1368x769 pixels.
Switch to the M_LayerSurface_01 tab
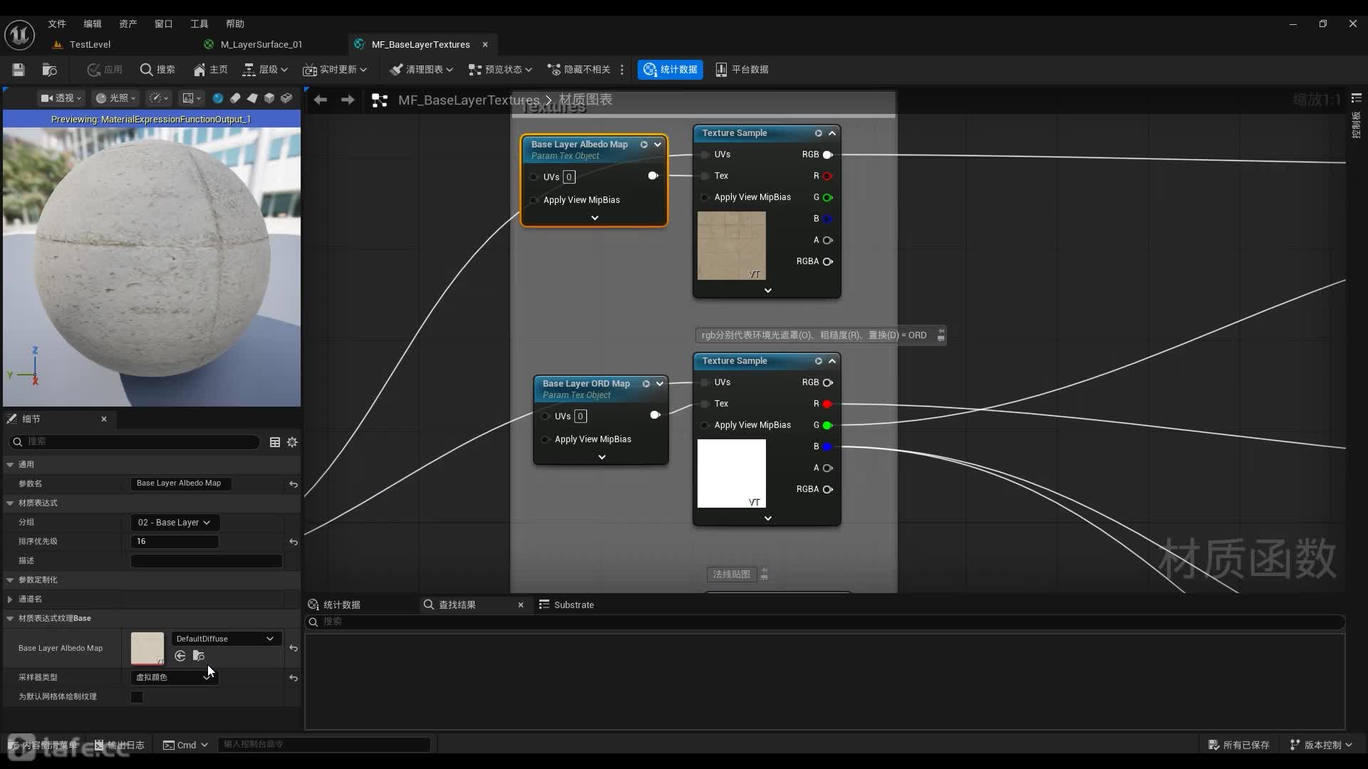point(261,44)
